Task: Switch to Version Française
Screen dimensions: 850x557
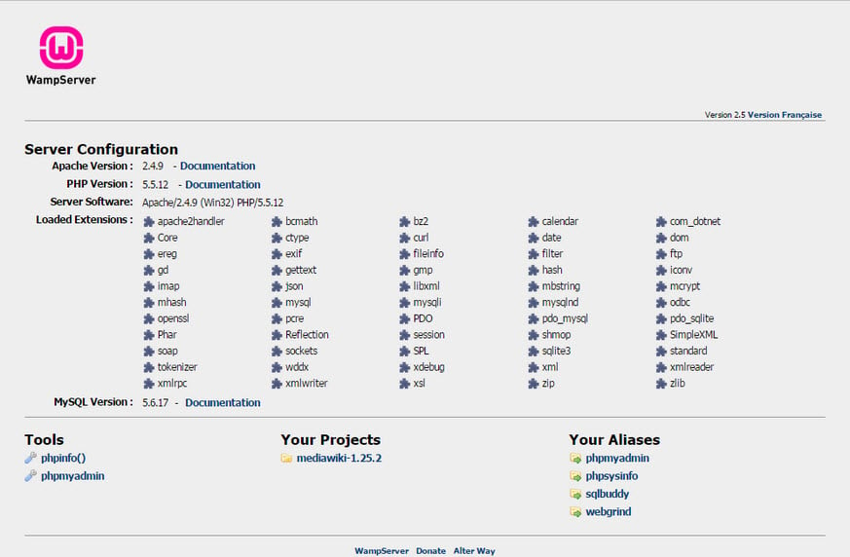Action: pyautogui.click(x=784, y=115)
